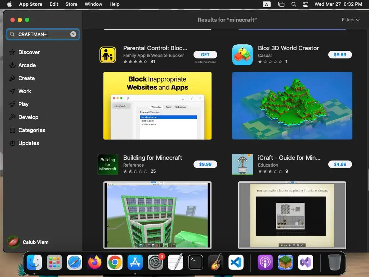
Task: Open the Store menu
Action: [x=71, y=4]
